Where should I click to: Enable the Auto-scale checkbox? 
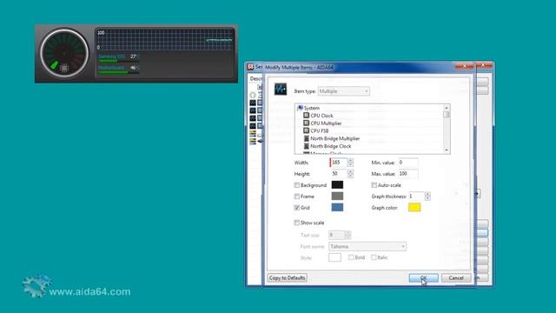(374, 185)
